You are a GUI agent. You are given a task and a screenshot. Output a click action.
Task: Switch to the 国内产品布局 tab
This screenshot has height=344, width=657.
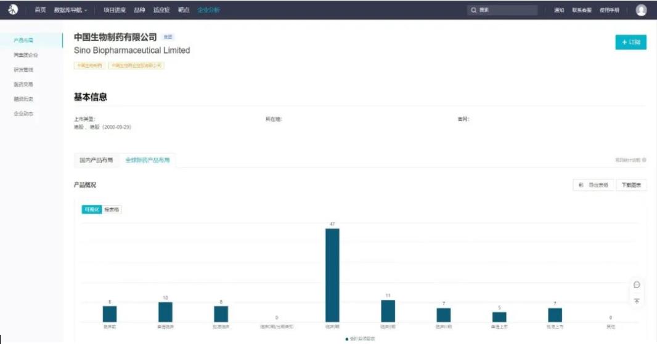[x=96, y=160]
